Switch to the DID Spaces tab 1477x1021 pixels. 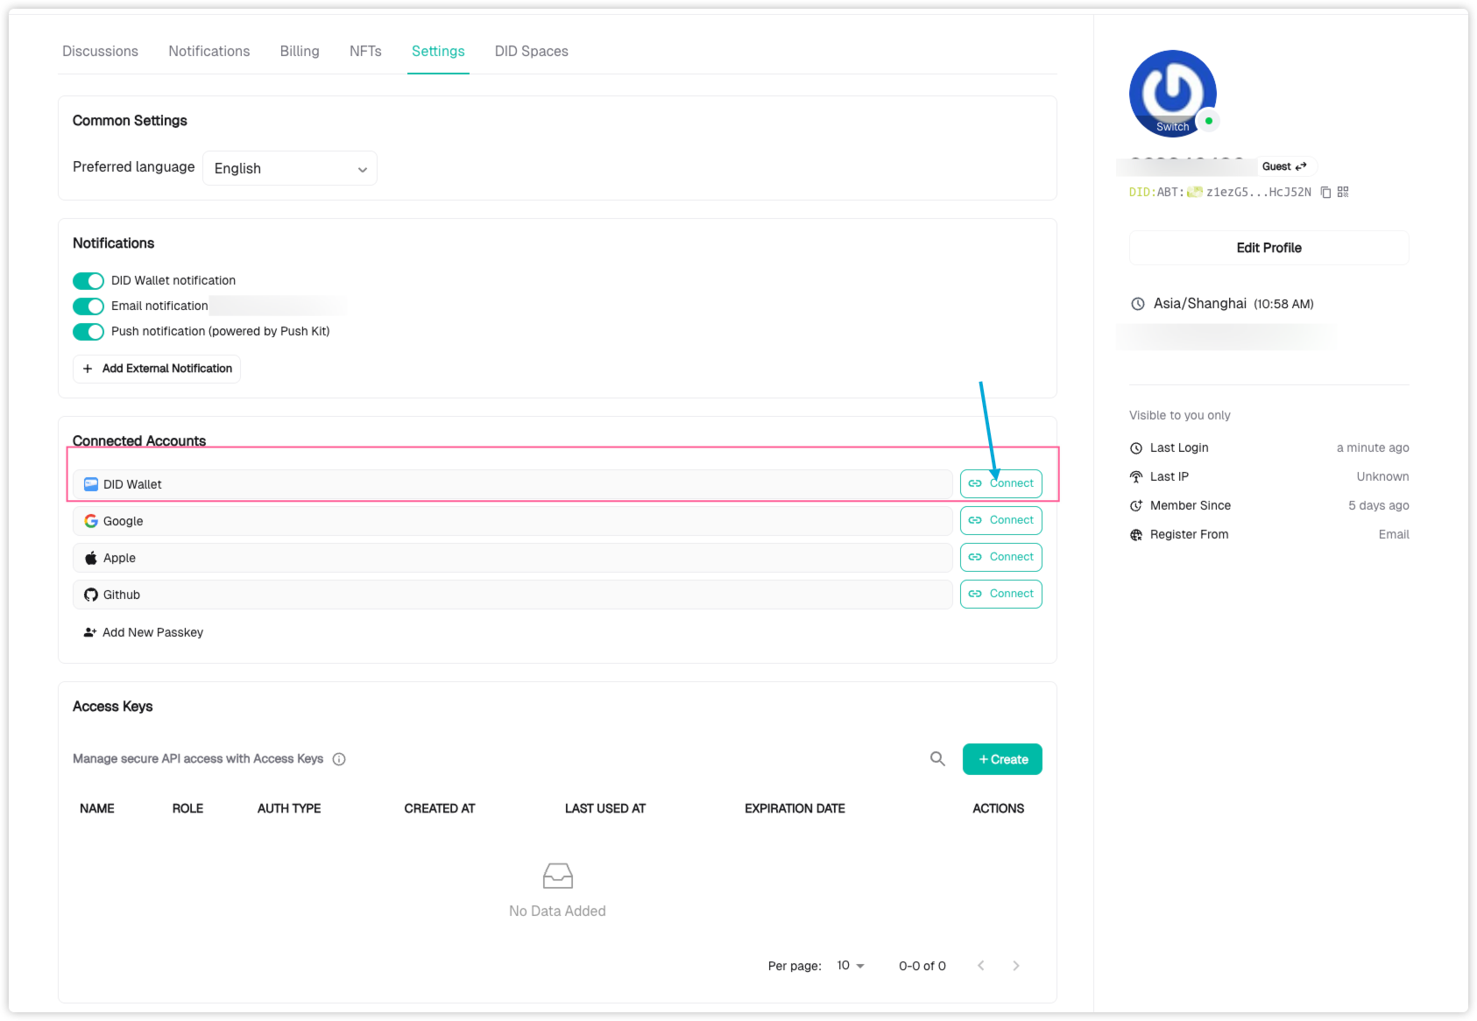click(x=531, y=52)
